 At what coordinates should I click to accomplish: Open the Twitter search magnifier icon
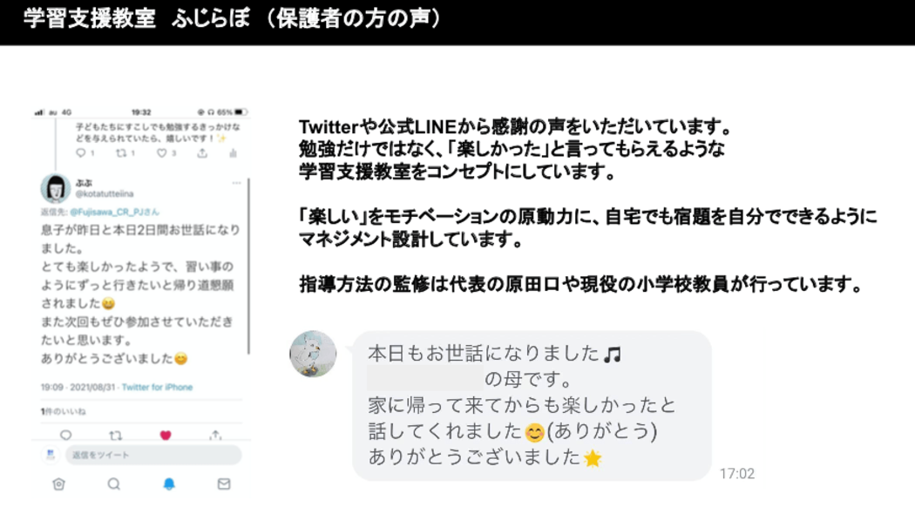[x=114, y=484]
